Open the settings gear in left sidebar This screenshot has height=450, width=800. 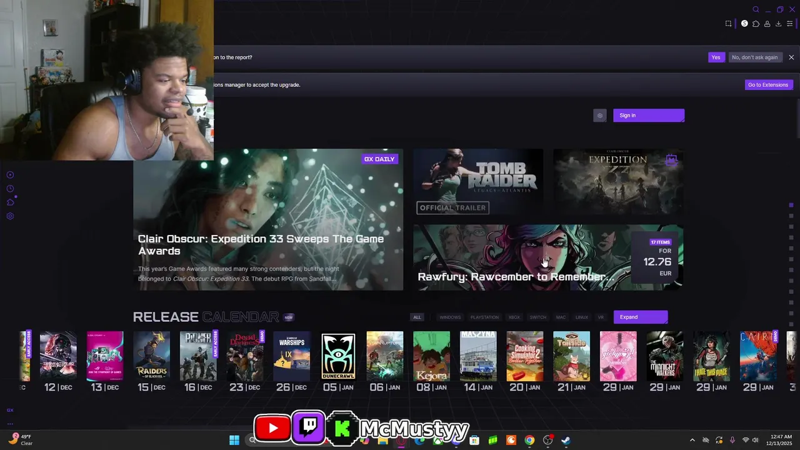coord(10,216)
